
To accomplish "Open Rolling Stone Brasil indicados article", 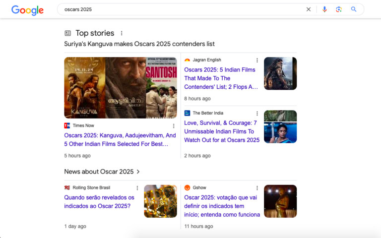I will (x=99, y=201).
